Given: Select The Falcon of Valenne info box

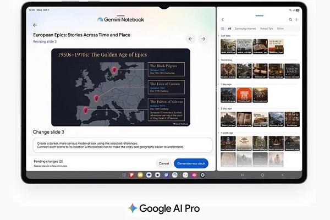Looking at the screenshot, I should click(166, 109).
